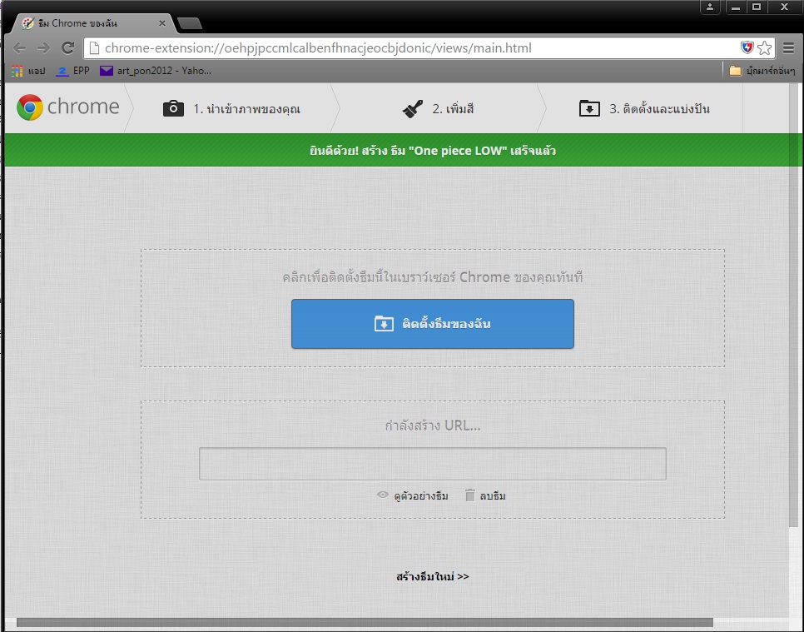
Task: Reload the current page
Action: (67, 48)
